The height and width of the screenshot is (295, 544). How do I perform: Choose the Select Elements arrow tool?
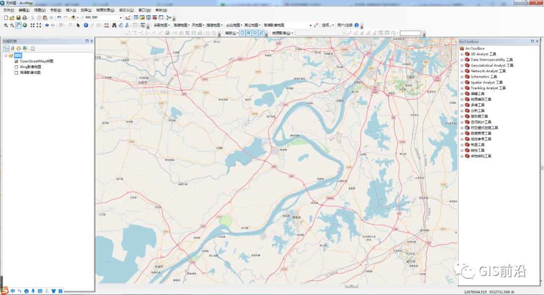pyautogui.click(x=78, y=25)
